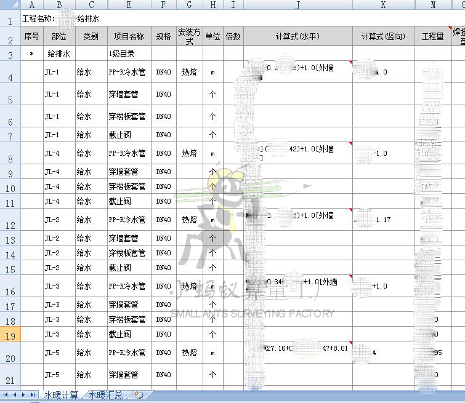The image size is (465, 403).
Task: Click 截止阀 cell in row 7
Action: 129,135
